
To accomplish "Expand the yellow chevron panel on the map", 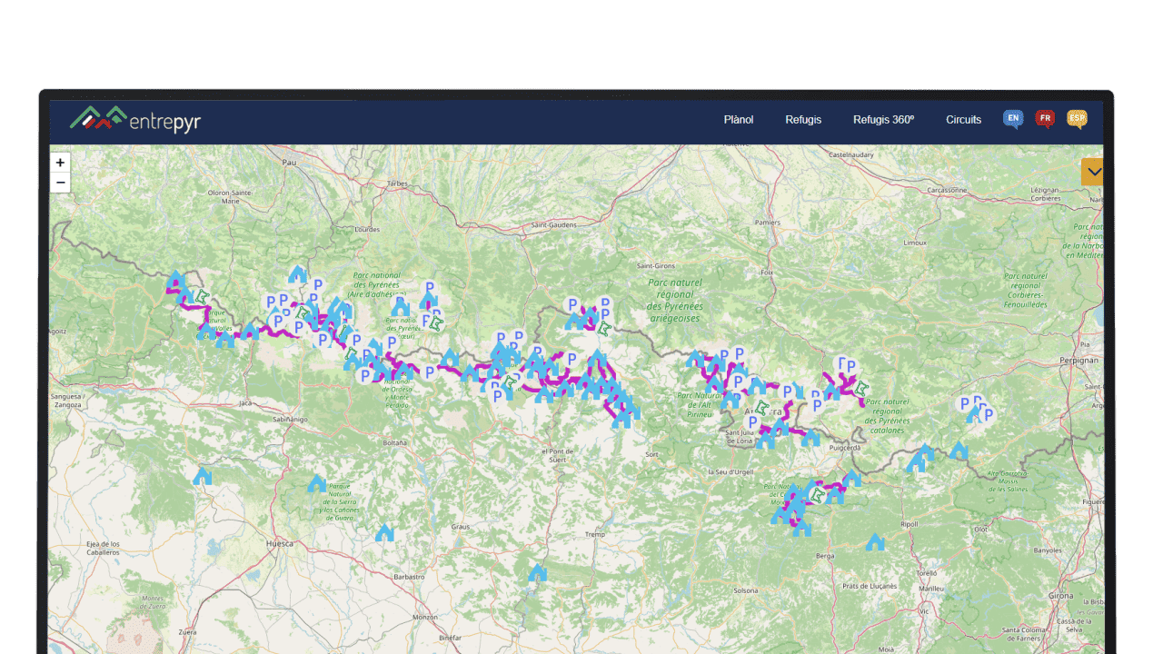I will point(1093,172).
